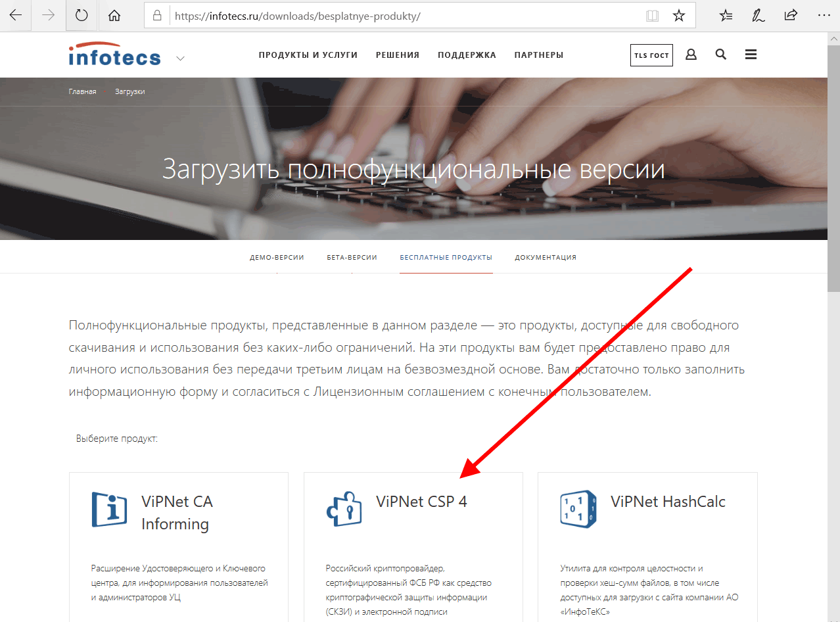Click the TLS ГОСТ button
840x622 pixels.
651,55
